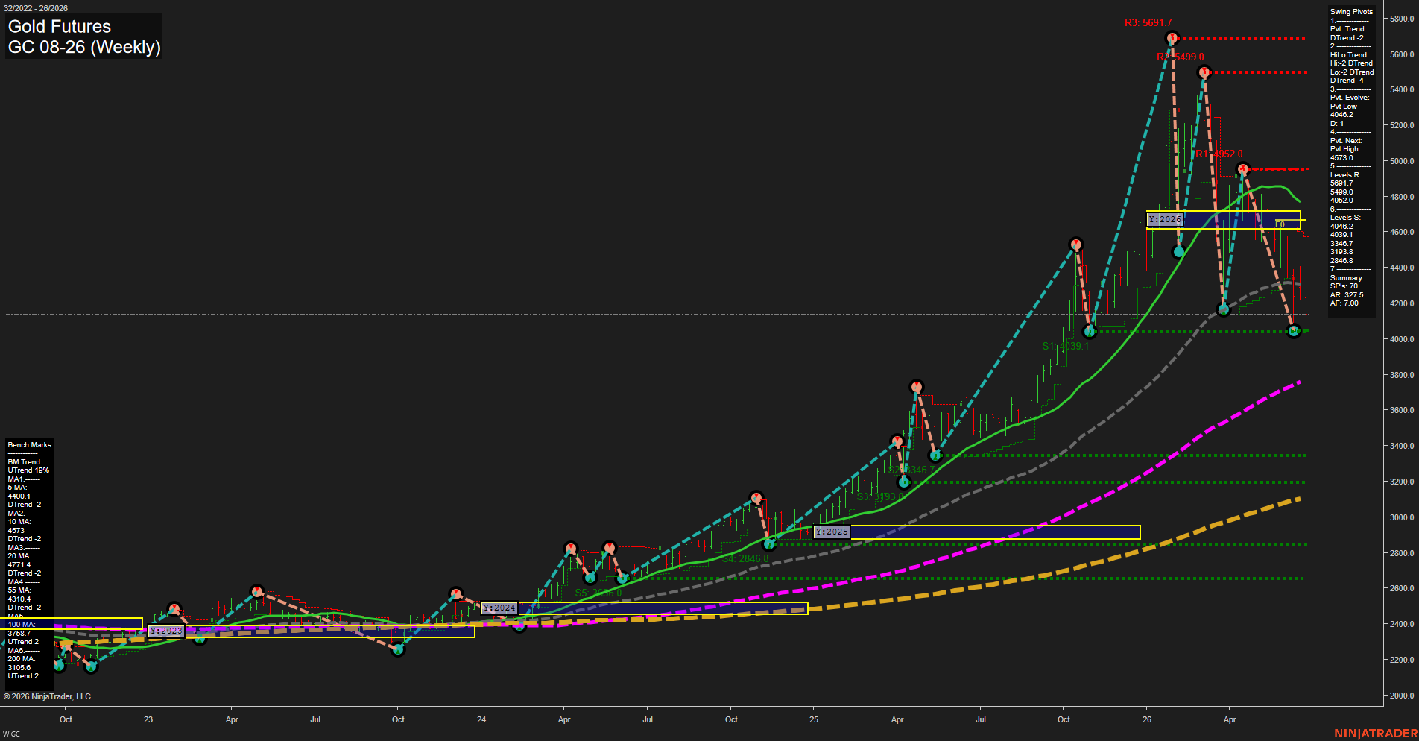This screenshot has width=1419, height=741.
Task: Select the 5000.0 price axis label
Action: 1402,161
